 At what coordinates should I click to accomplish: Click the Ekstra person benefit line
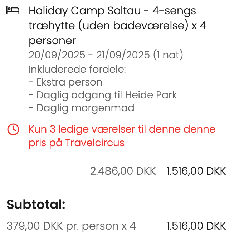coord(65,82)
